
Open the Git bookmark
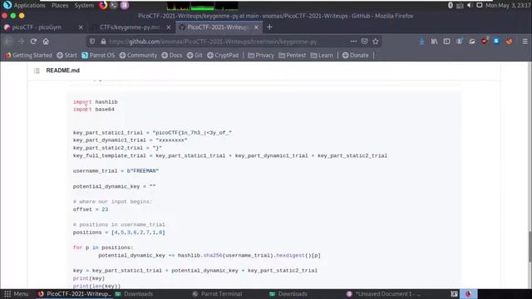(195, 56)
